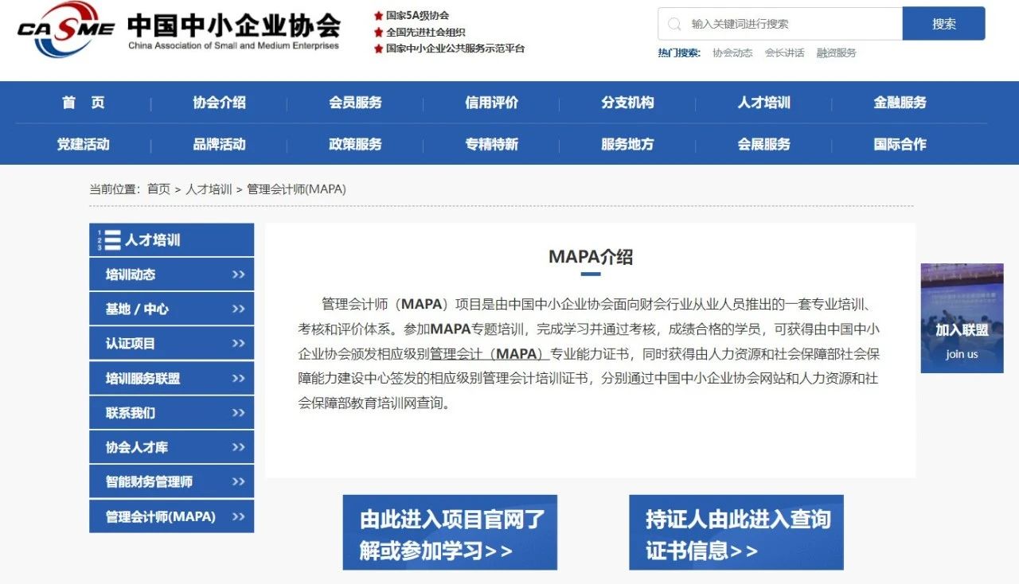The image size is (1019, 584).
Task: Click the red star beside 国家5A级协会
Action: click(x=379, y=16)
